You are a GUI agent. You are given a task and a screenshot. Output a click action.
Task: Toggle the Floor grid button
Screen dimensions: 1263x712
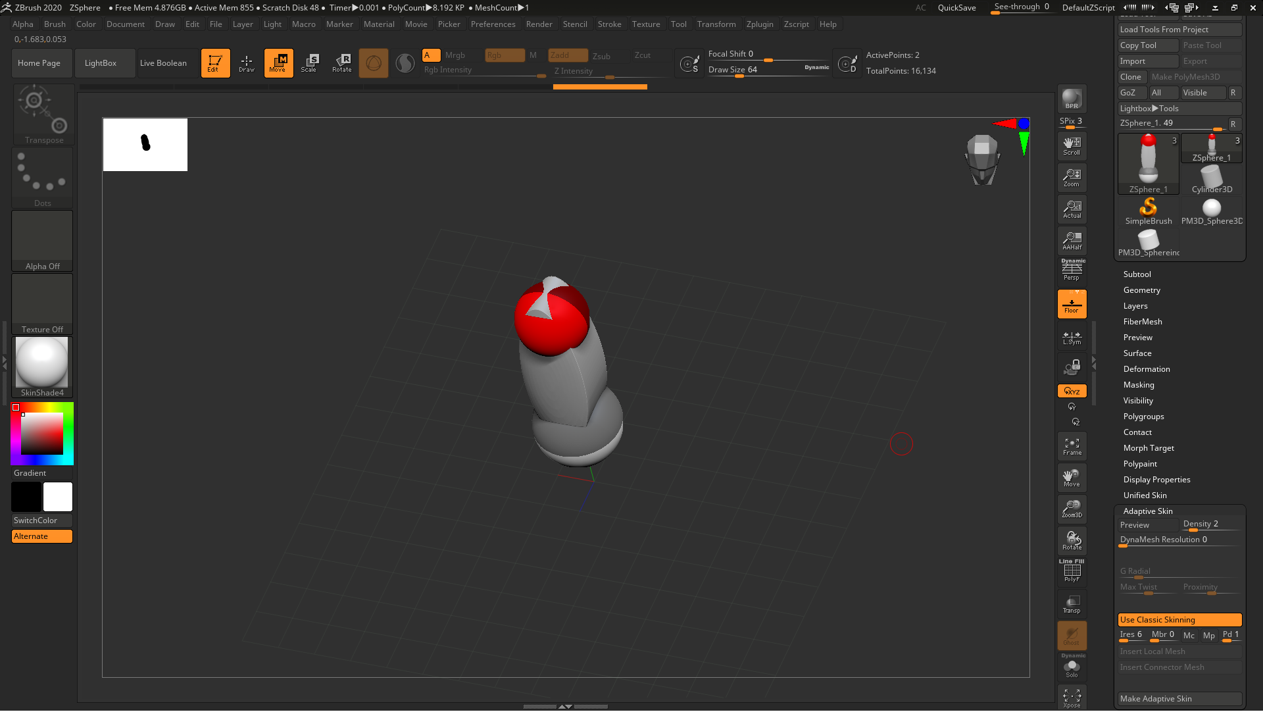[x=1072, y=305]
